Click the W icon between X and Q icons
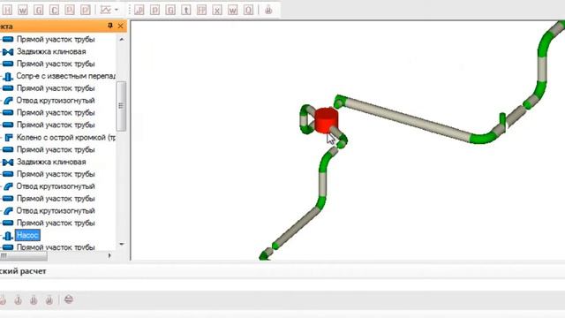Screen dimensions: 565x318 [233, 10]
